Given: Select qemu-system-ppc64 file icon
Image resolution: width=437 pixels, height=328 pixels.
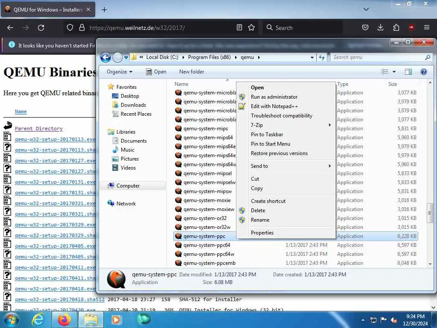Looking at the screenshot, I should [178, 245].
